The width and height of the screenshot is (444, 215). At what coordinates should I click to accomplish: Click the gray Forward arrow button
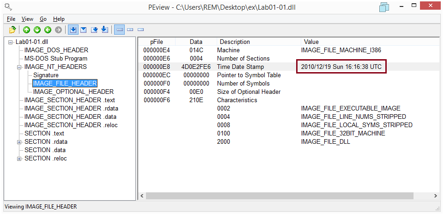(x=58, y=30)
